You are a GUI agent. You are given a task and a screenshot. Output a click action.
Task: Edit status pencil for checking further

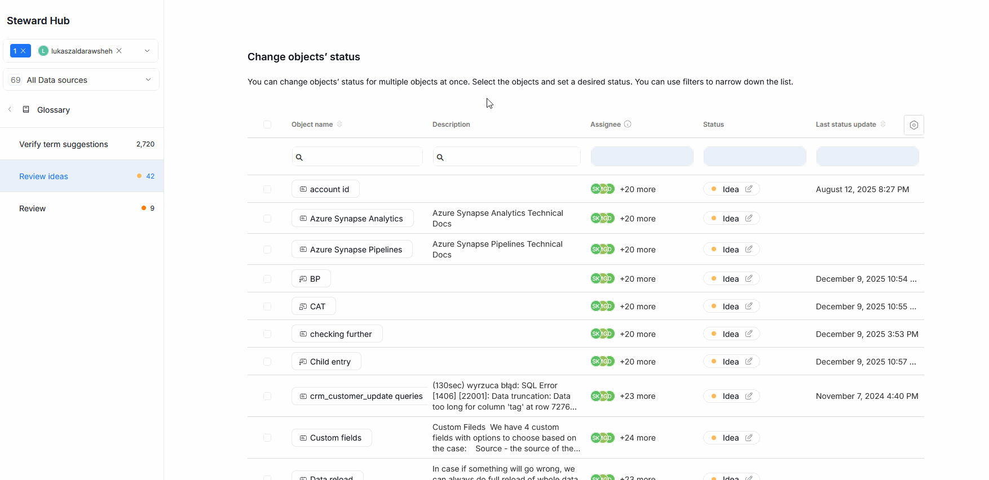point(749,334)
